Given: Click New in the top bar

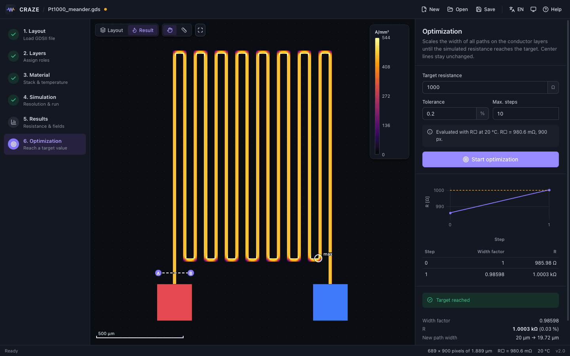Looking at the screenshot, I should (x=430, y=9).
